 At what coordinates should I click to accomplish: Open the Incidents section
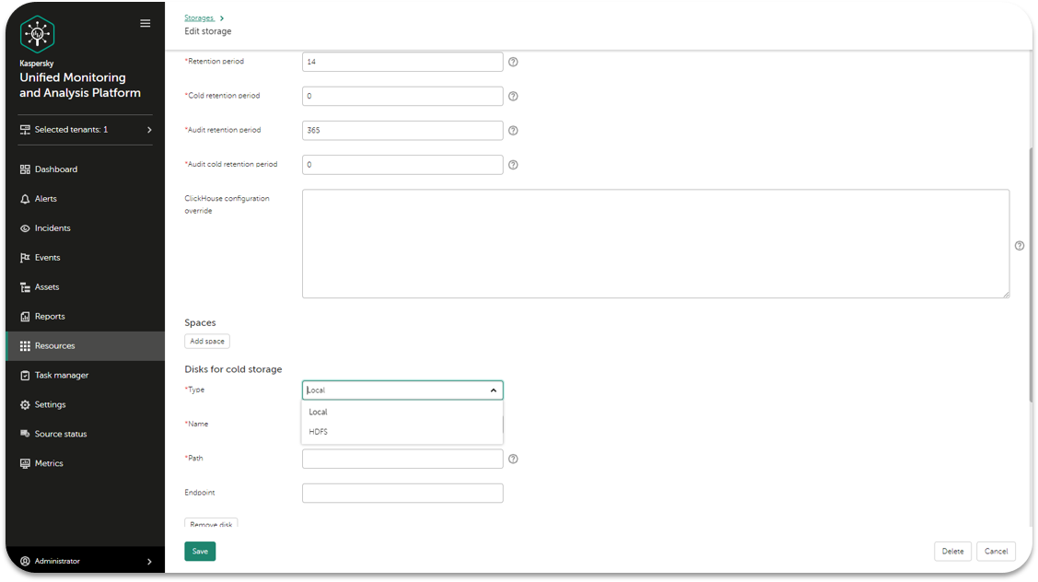52,227
